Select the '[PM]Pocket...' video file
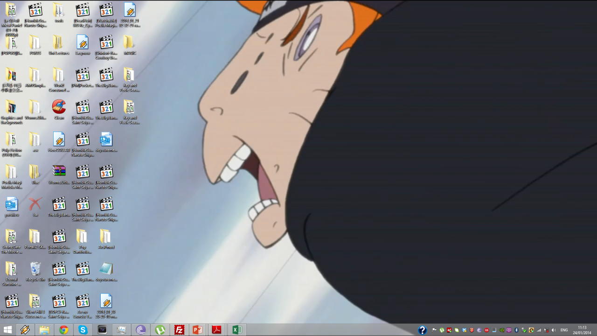This screenshot has width=597, height=336. (83, 77)
